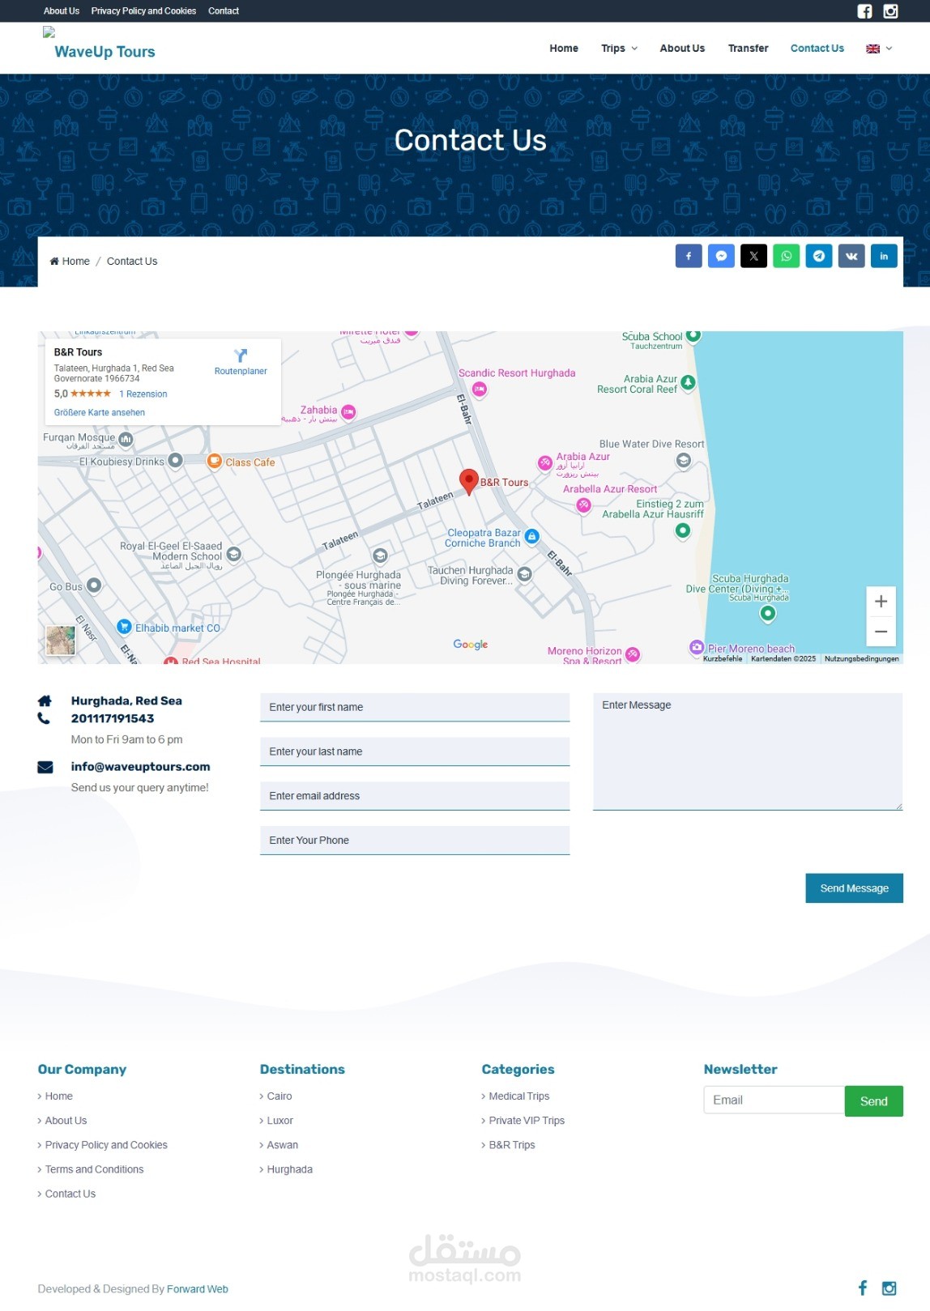Click the Zahabia hotel map marker
This screenshot has width=930, height=1311.
348,412
